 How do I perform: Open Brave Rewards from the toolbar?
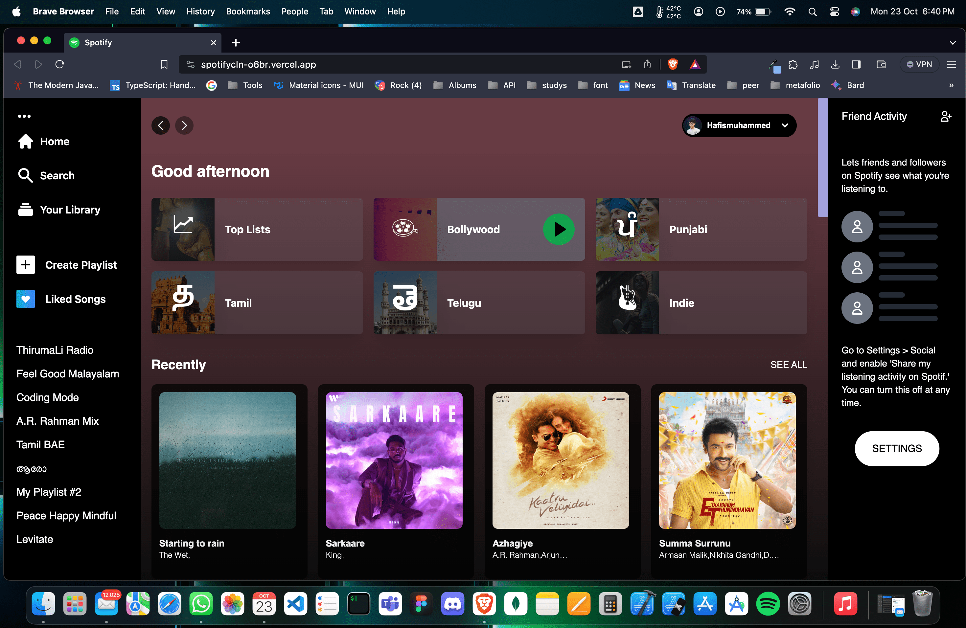point(696,64)
